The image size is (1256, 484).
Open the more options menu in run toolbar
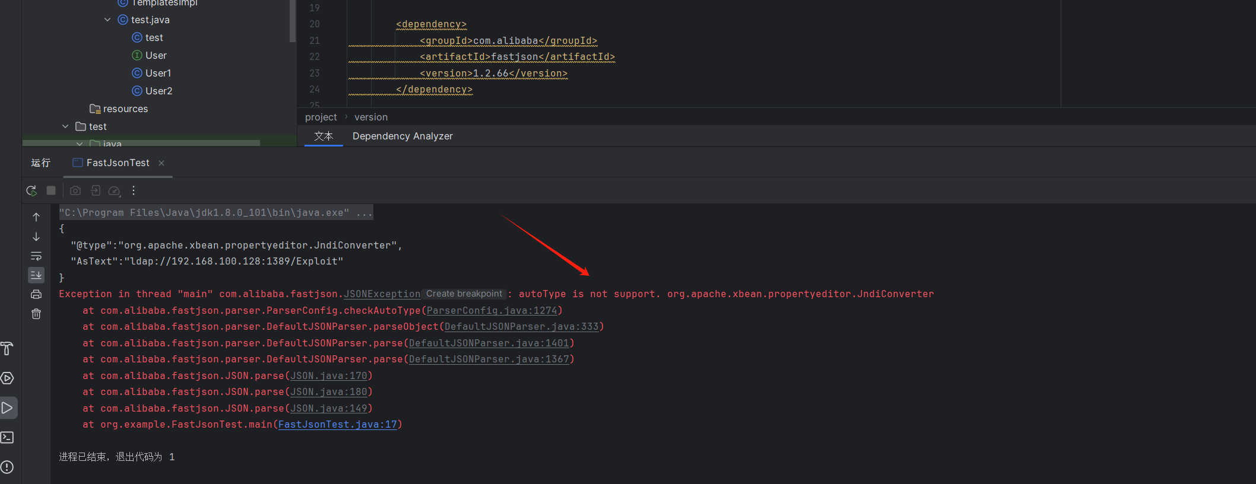(134, 190)
